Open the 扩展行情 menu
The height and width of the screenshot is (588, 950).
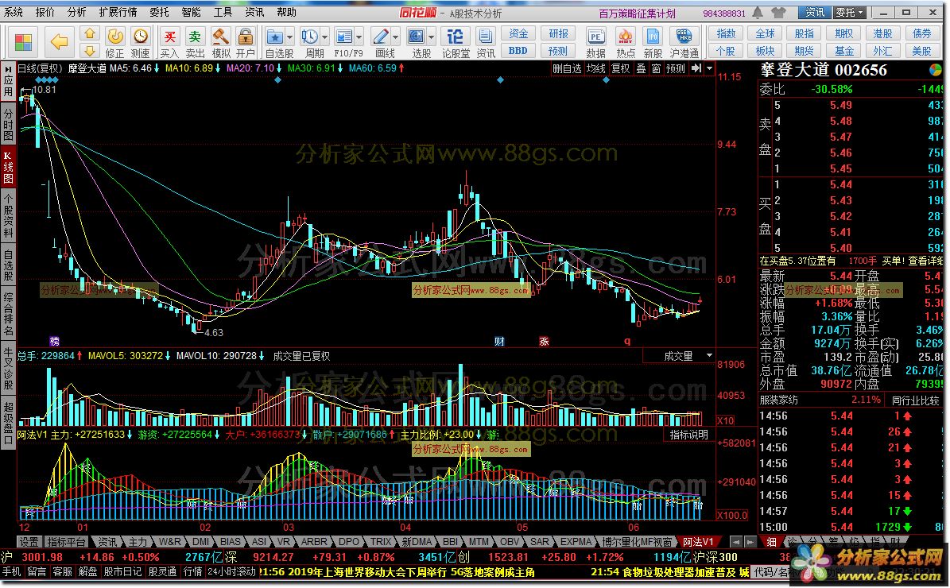tap(118, 12)
